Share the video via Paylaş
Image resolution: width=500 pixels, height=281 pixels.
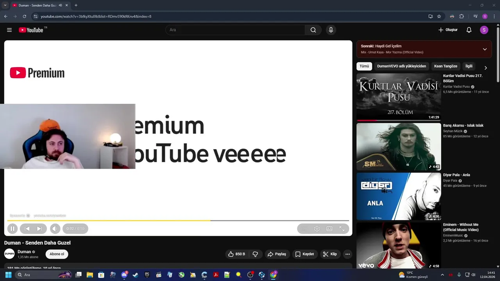[277, 254]
